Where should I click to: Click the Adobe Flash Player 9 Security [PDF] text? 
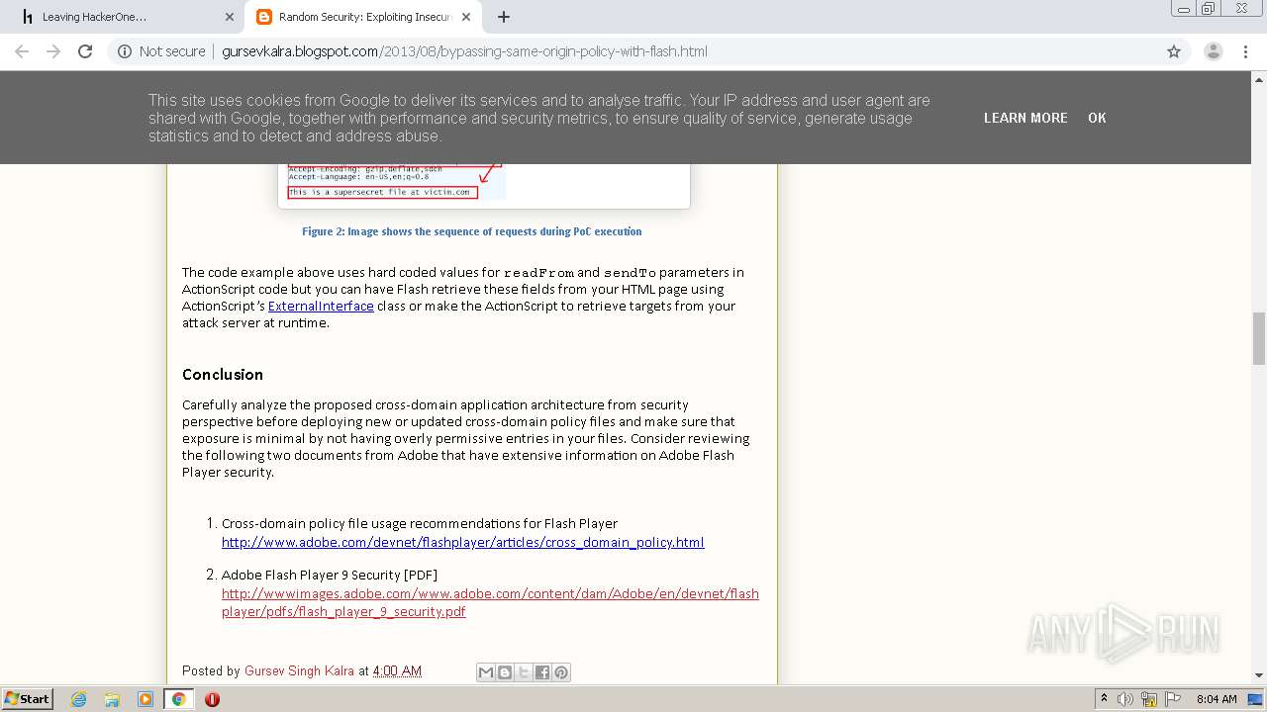330,575
